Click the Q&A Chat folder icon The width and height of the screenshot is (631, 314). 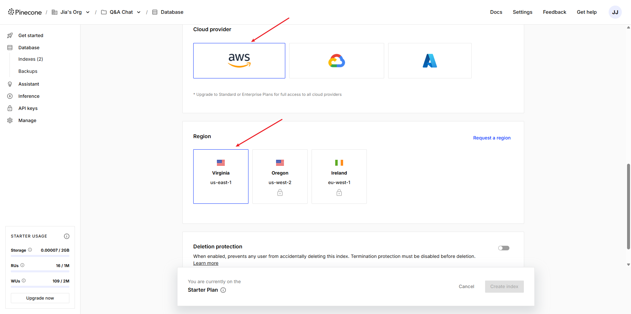[104, 12]
